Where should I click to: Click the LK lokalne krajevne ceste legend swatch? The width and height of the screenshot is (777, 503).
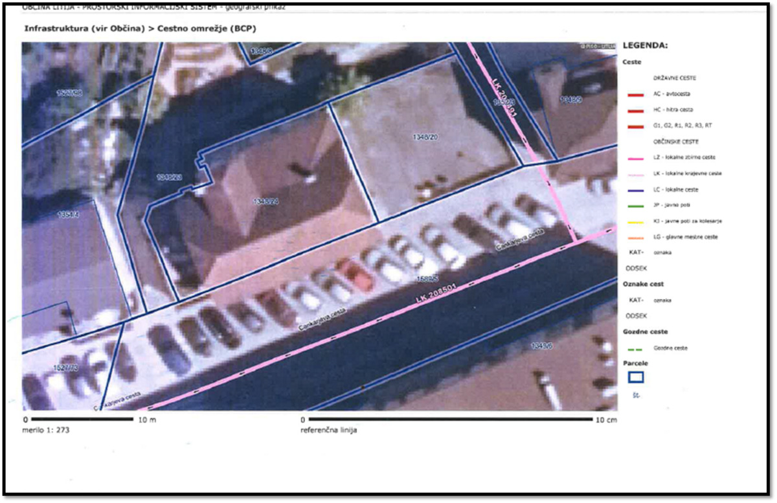(635, 174)
